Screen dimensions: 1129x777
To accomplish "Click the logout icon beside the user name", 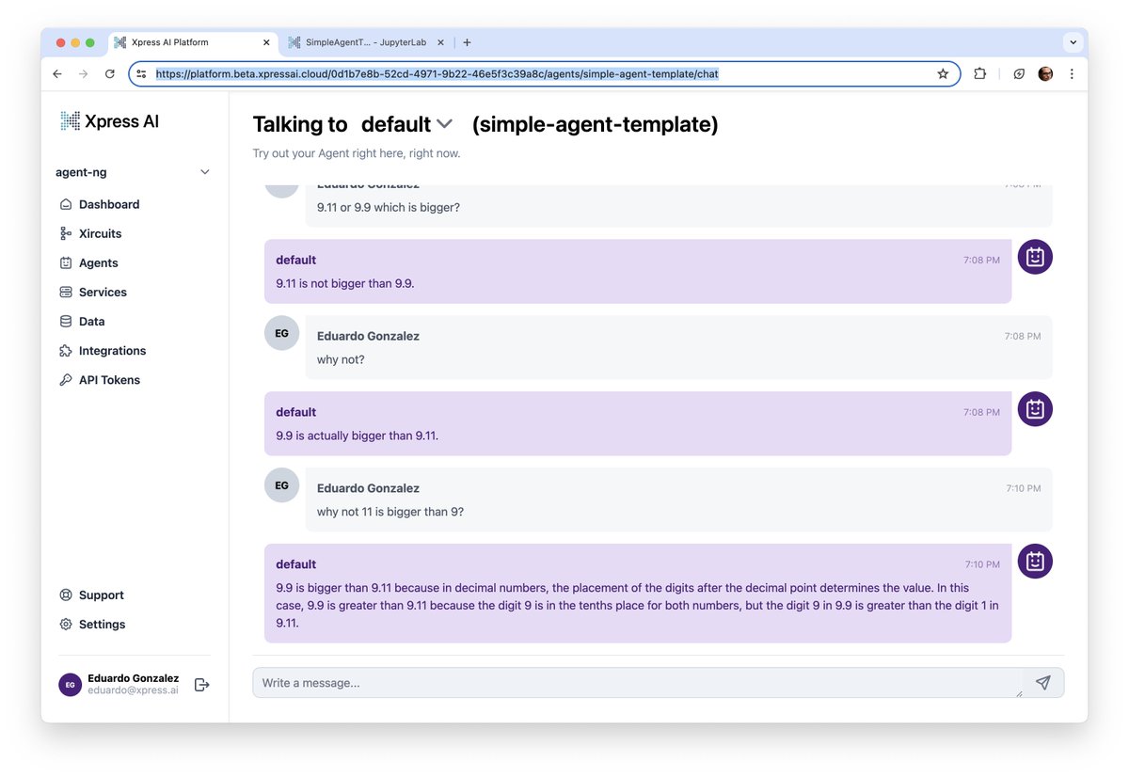I will pos(201,685).
